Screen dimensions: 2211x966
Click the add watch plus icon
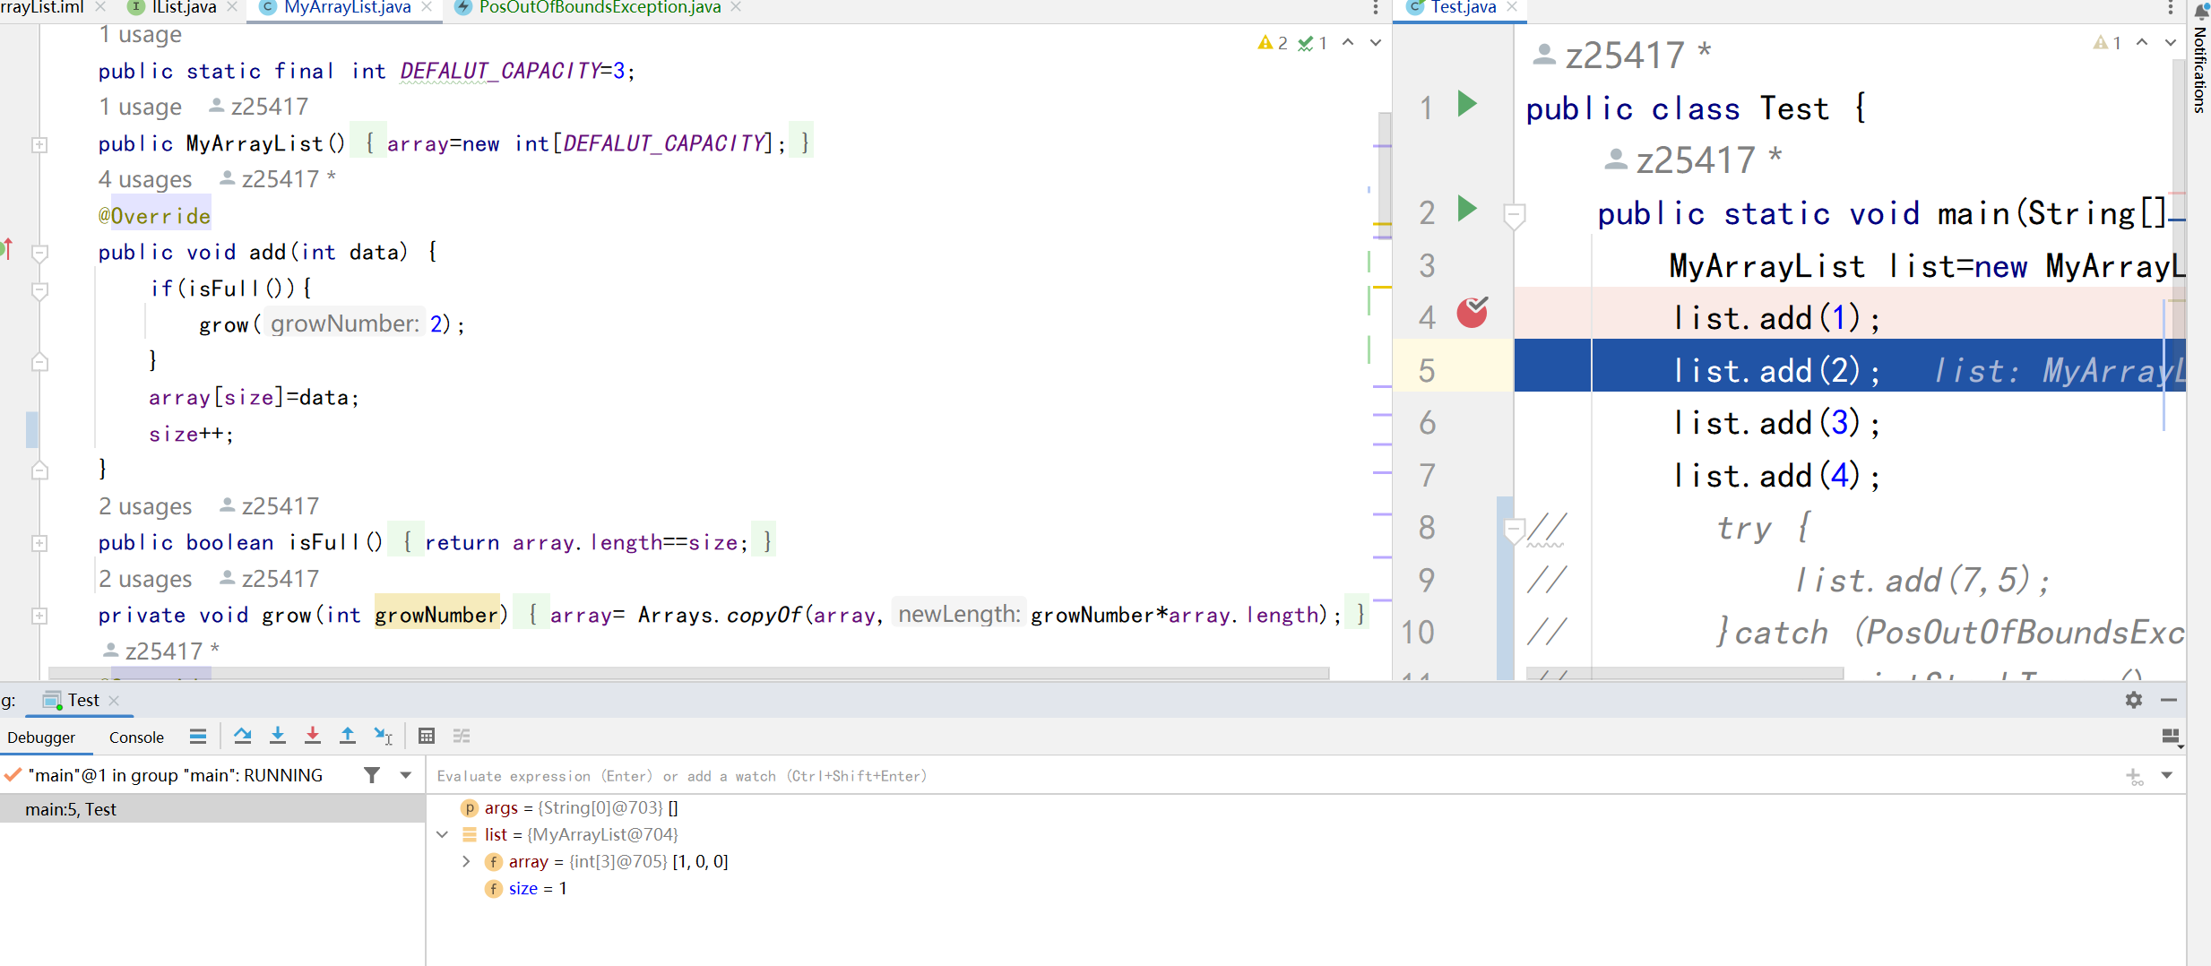2135,776
